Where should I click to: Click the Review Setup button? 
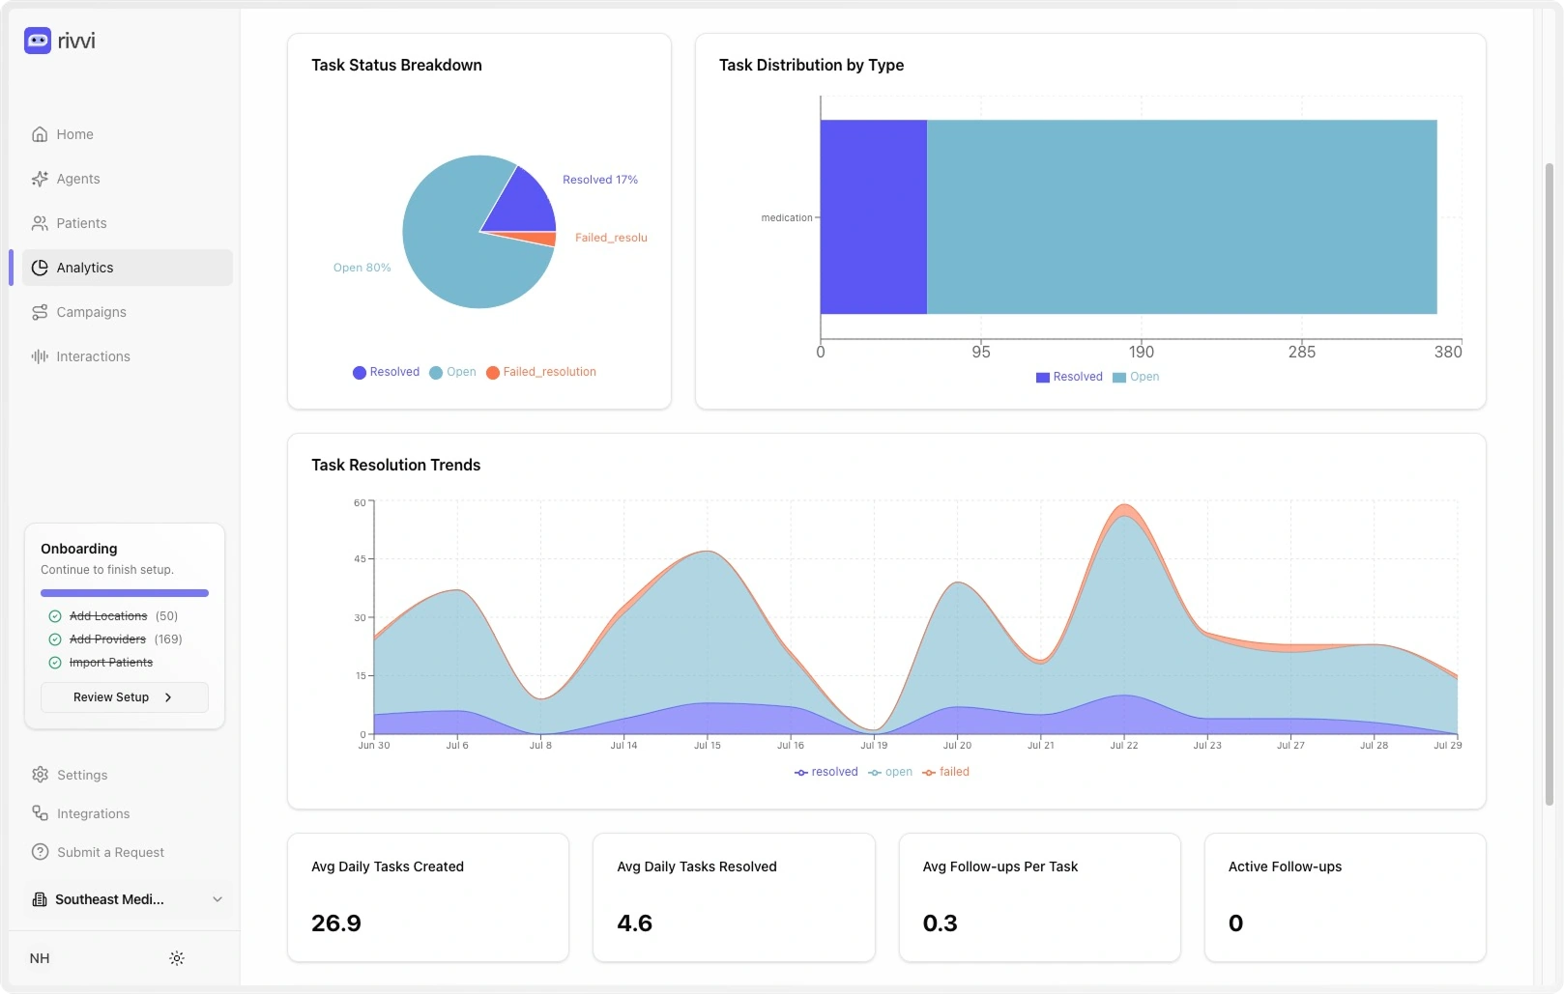tap(124, 696)
